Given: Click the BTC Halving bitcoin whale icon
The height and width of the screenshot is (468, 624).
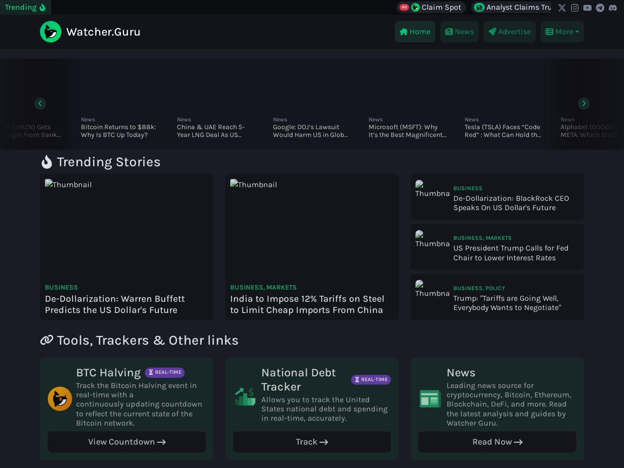Looking at the screenshot, I should pyautogui.click(x=60, y=399).
